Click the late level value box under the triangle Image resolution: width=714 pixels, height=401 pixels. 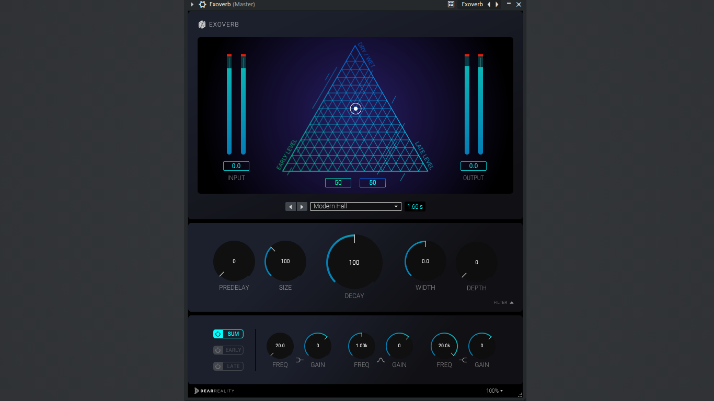[x=373, y=183]
